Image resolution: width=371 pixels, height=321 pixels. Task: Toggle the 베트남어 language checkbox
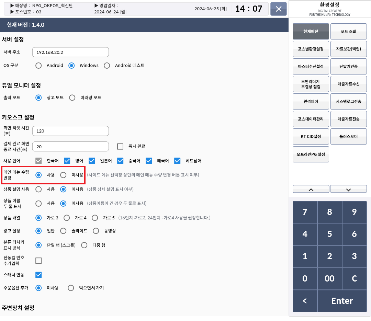coord(177,161)
